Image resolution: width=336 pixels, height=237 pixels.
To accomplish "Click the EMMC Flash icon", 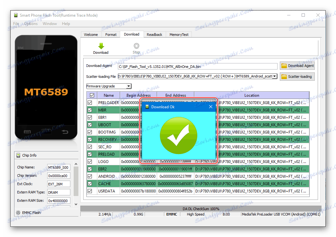I will point(18,212).
